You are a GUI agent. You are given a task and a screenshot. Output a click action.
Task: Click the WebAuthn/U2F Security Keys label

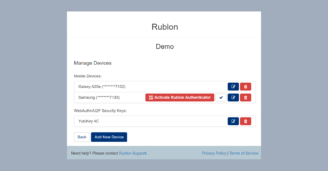tap(100, 111)
